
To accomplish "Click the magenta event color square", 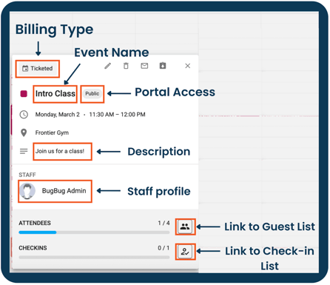I will coord(24,94).
